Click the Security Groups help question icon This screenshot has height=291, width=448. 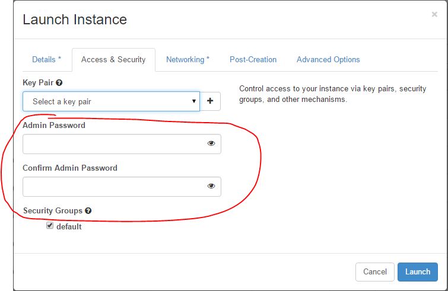[x=88, y=210]
